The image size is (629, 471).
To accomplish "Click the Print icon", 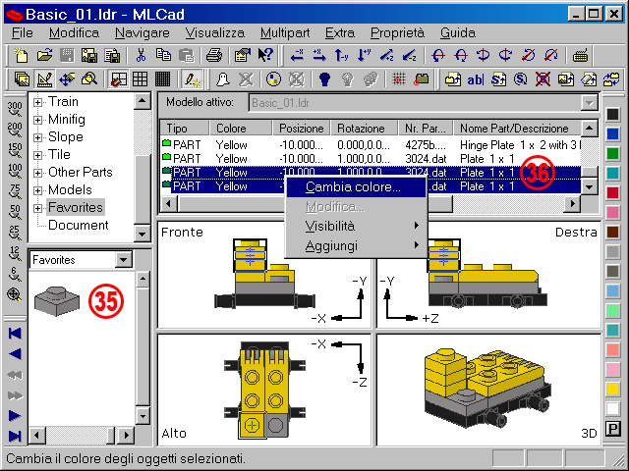I will pyautogui.click(x=214, y=55).
